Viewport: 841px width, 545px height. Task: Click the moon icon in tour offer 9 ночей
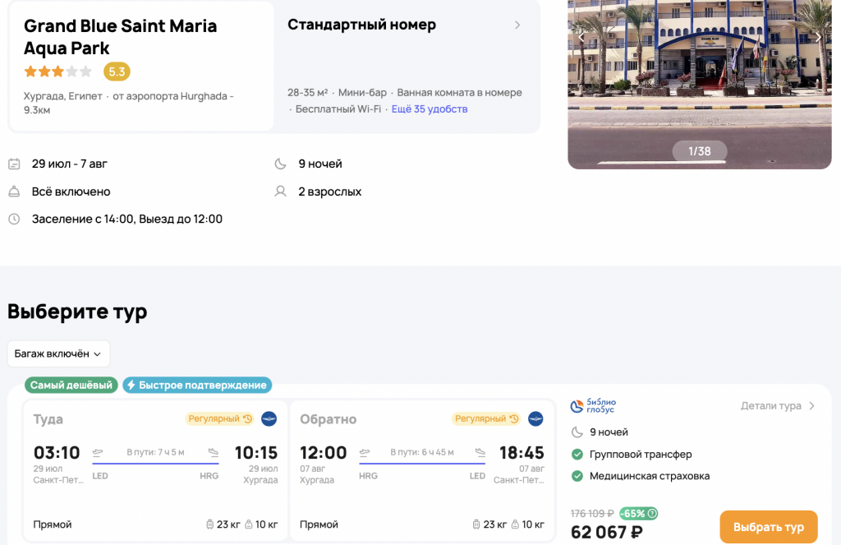(577, 432)
